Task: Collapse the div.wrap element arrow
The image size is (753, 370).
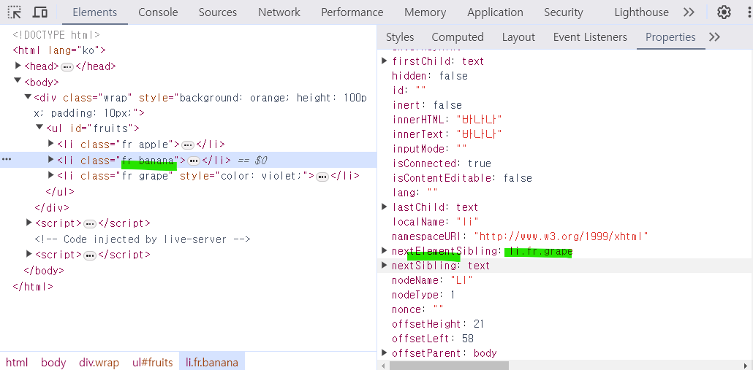Action: (29, 97)
